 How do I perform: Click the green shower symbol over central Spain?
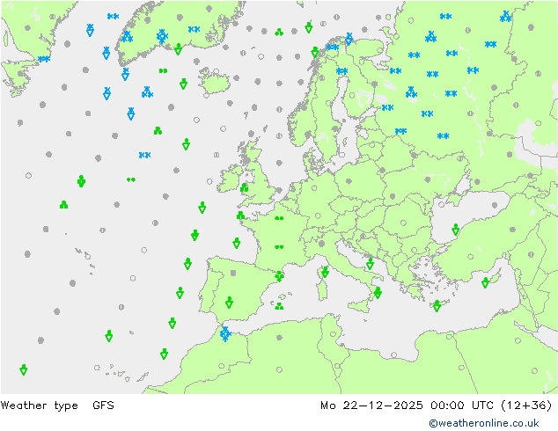(x=229, y=303)
